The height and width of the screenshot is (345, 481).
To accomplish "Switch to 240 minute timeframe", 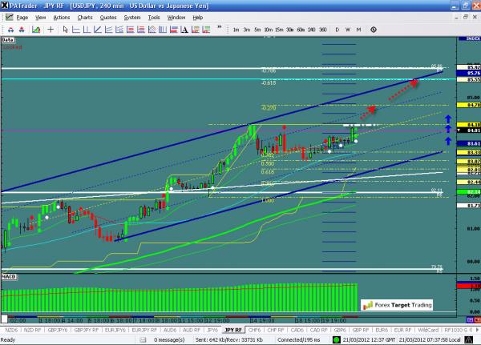I will [x=311, y=30].
